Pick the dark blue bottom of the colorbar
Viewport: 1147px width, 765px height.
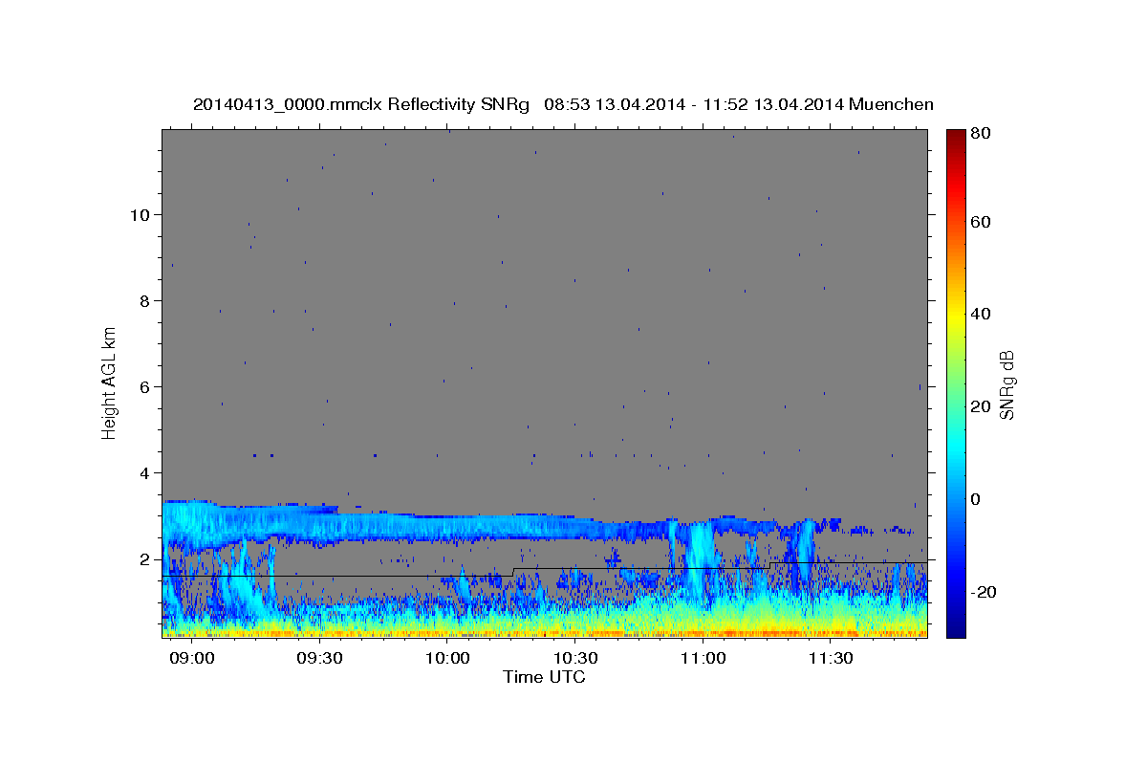tap(956, 629)
